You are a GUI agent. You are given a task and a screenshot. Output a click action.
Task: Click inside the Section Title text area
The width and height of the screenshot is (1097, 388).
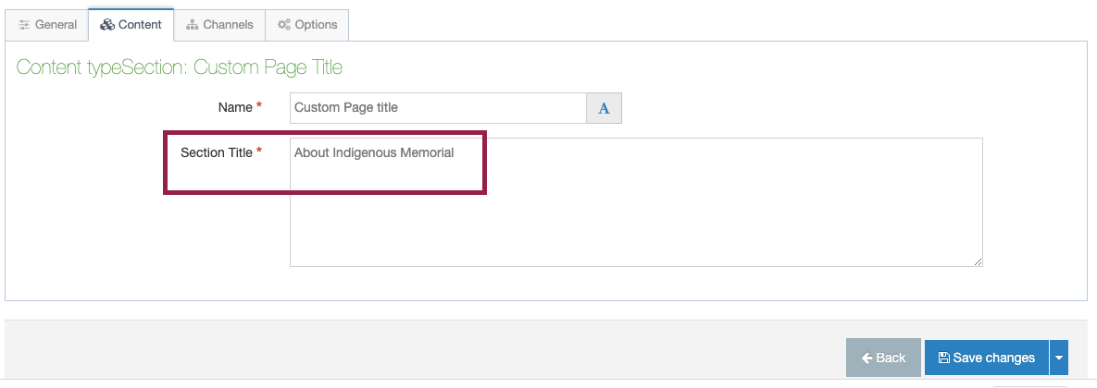point(636,202)
